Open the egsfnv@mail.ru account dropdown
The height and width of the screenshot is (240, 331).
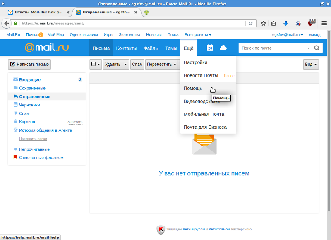point(288,35)
